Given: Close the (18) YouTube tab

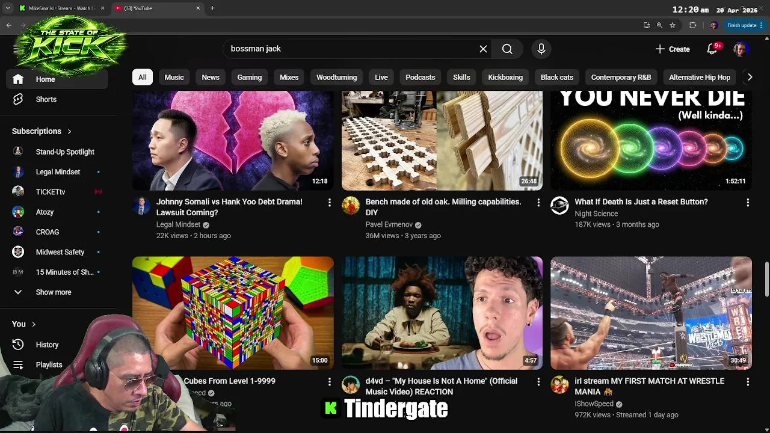Looking at the screenshot, I should (x=198, y=8).
